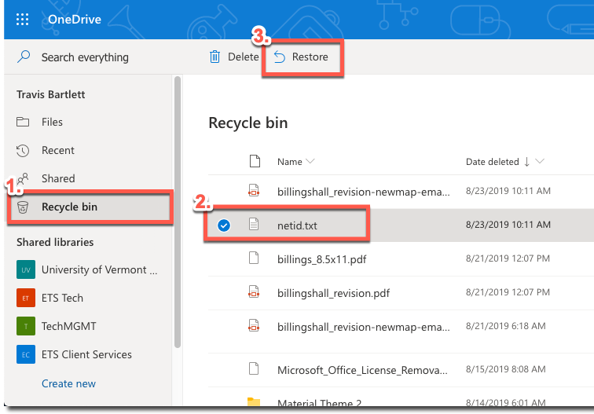594x414 pixels.
Task: Open the ETS Tech shared library
Action: (x=62, y=298)
